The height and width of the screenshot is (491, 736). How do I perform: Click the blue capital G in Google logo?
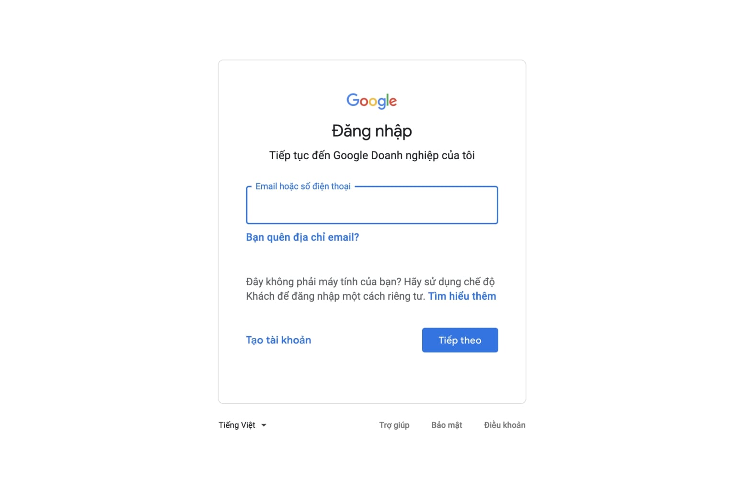pos(353,99)
